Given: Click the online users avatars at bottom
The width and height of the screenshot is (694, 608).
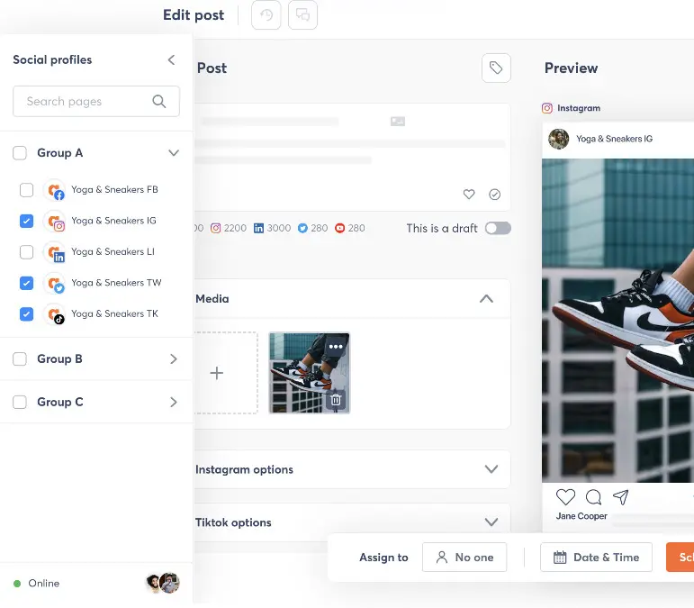Looking at the screenshot, I should [x=163, y=583].
